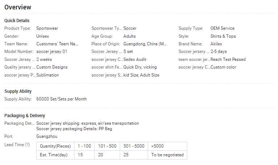Click the 60000 Set/Sets per Month text
The height and width of the screenshot is (165, 278).
[x=62, y=99]
